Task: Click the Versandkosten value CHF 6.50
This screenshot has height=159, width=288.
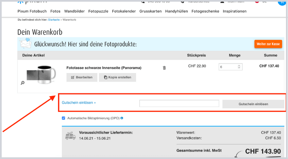Action: pos(273,138)
